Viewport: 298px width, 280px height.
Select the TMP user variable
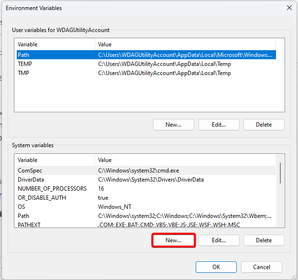[146, 73]
